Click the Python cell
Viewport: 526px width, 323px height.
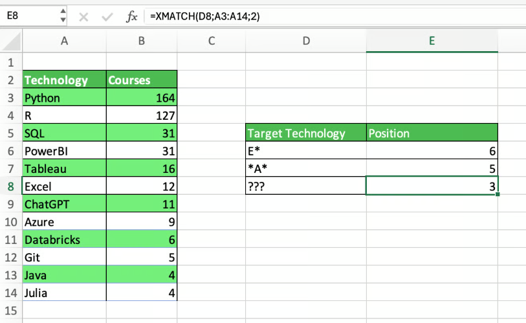point(64,98)
